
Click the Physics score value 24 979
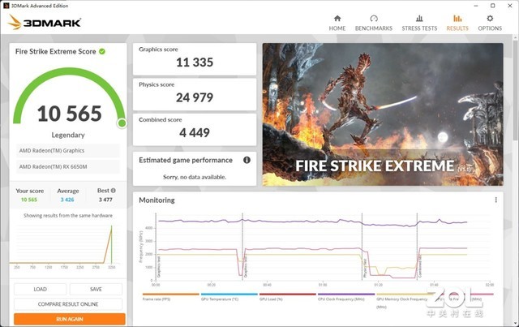coord(195,97)
